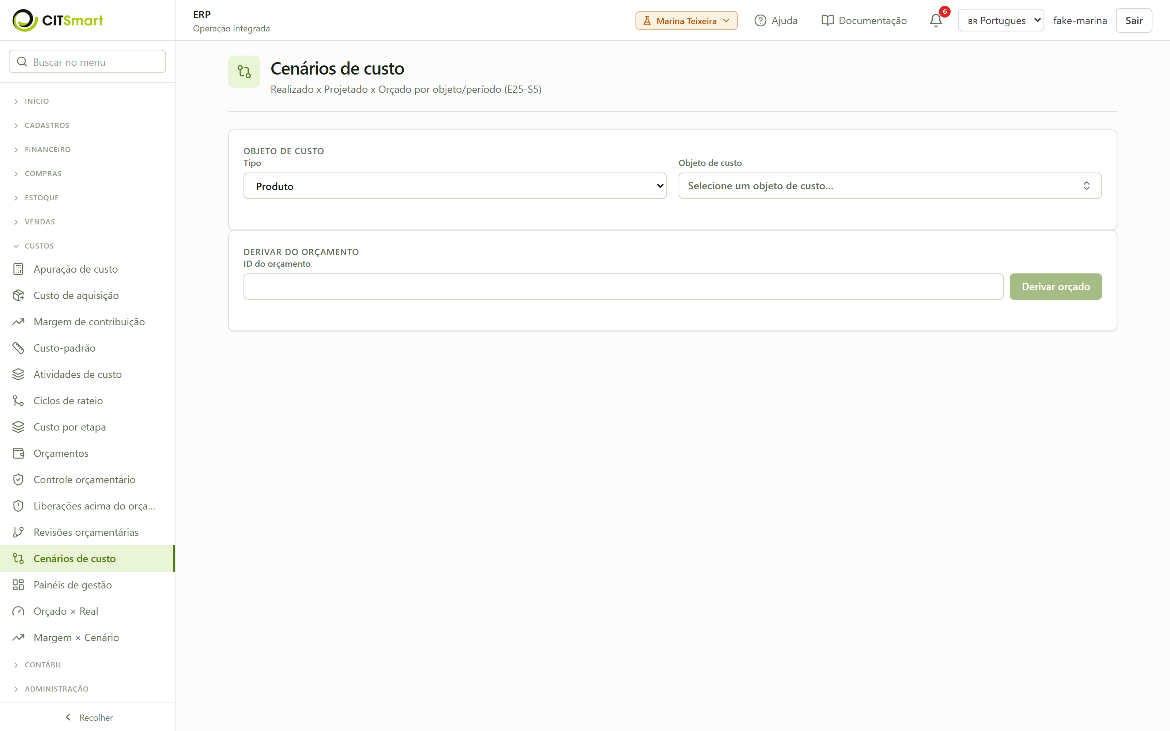Viewport: 1170px width, 731px height.
Task: Expand the ADMINISTRAÇÃO menu section
Action: click(87, 689)
